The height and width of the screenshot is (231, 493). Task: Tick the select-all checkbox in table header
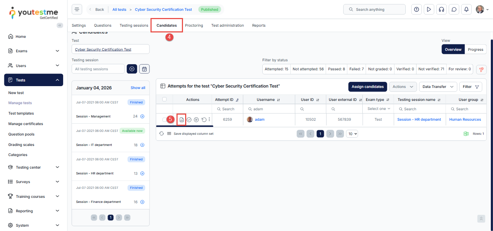165,99
